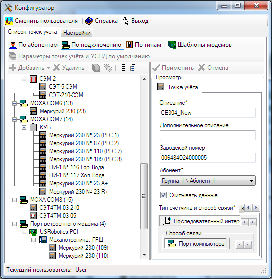
Task: Click the USRobotics PCI modem card icon
Action: [x=33, y=232]
